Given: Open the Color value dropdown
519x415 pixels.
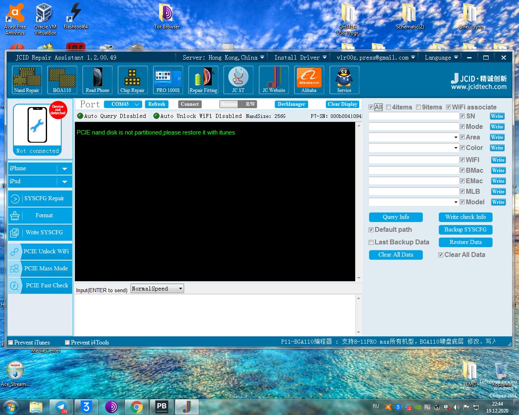Looking at the screenshot, I should click(456, 148).
